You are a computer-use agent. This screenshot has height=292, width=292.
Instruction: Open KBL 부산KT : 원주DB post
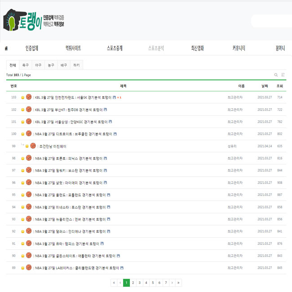pos(69,110)
